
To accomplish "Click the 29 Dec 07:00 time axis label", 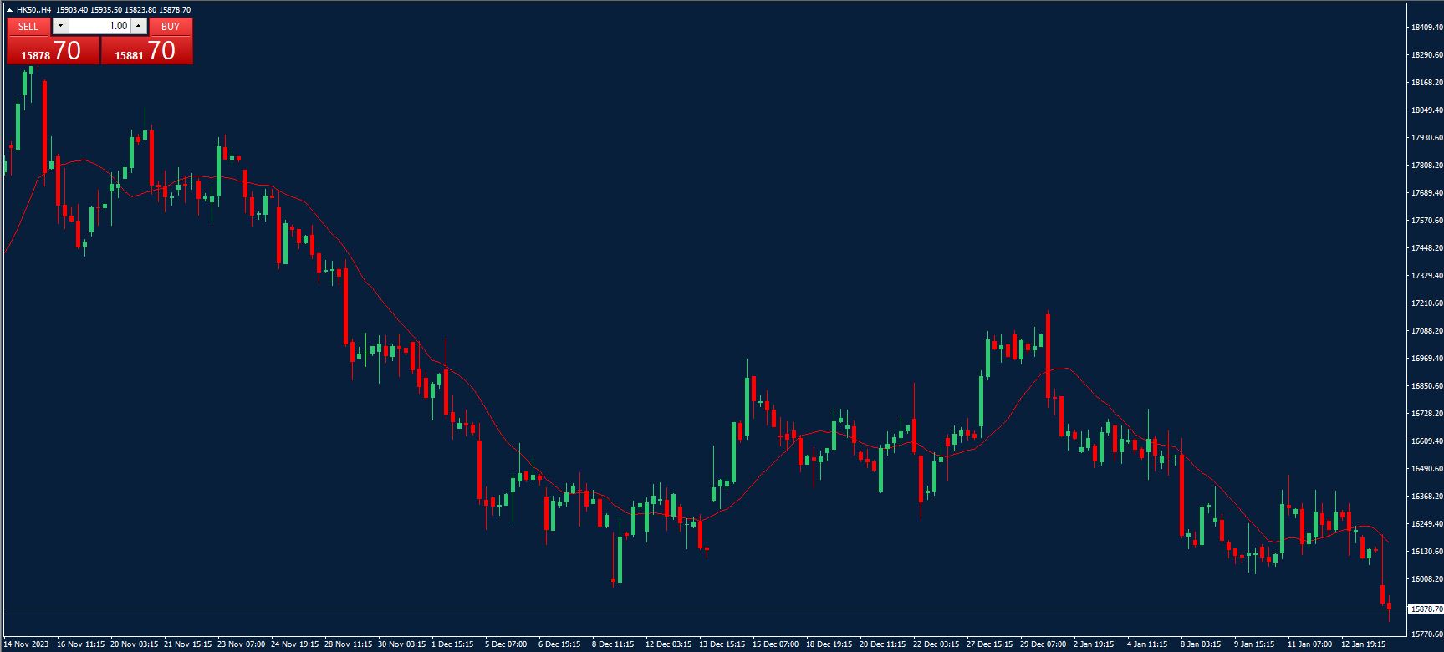I will pos(1042,644).
